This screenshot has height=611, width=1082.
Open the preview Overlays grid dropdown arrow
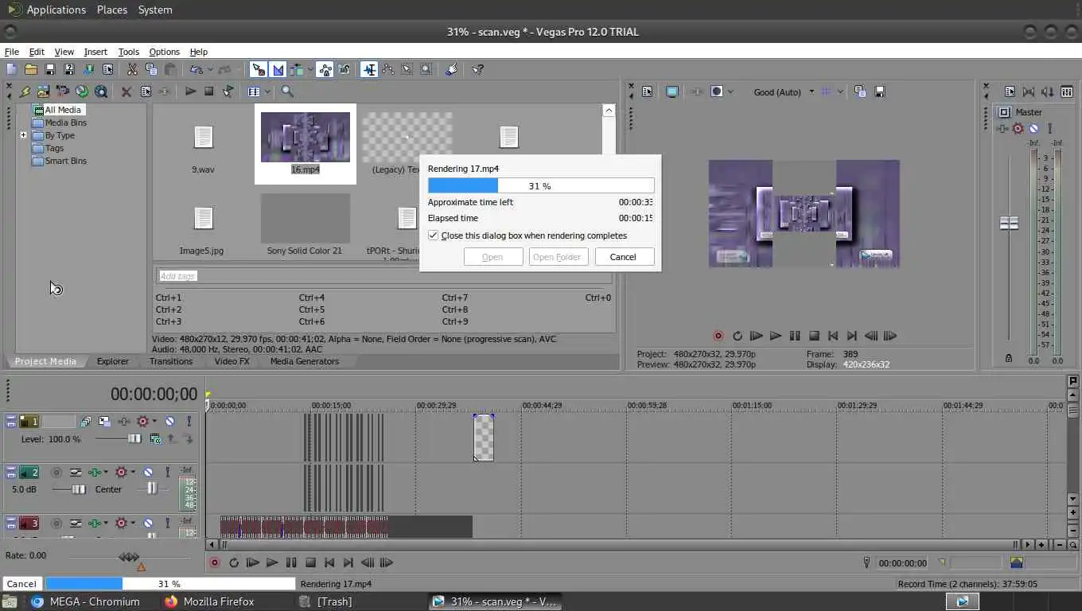pyautogui.click(x=839, y=92)
